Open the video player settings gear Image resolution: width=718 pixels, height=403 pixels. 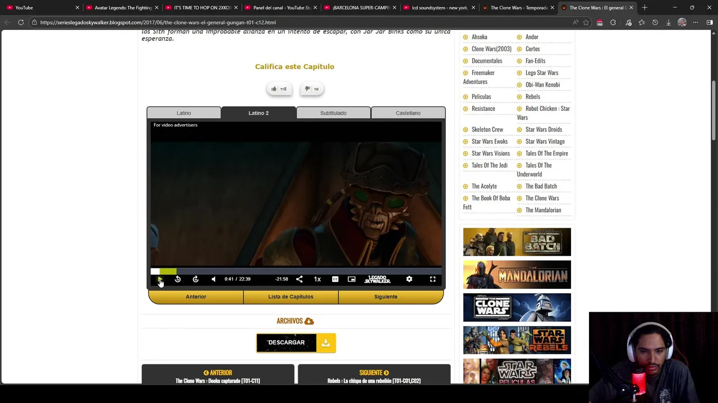click(x=409, y=279)
